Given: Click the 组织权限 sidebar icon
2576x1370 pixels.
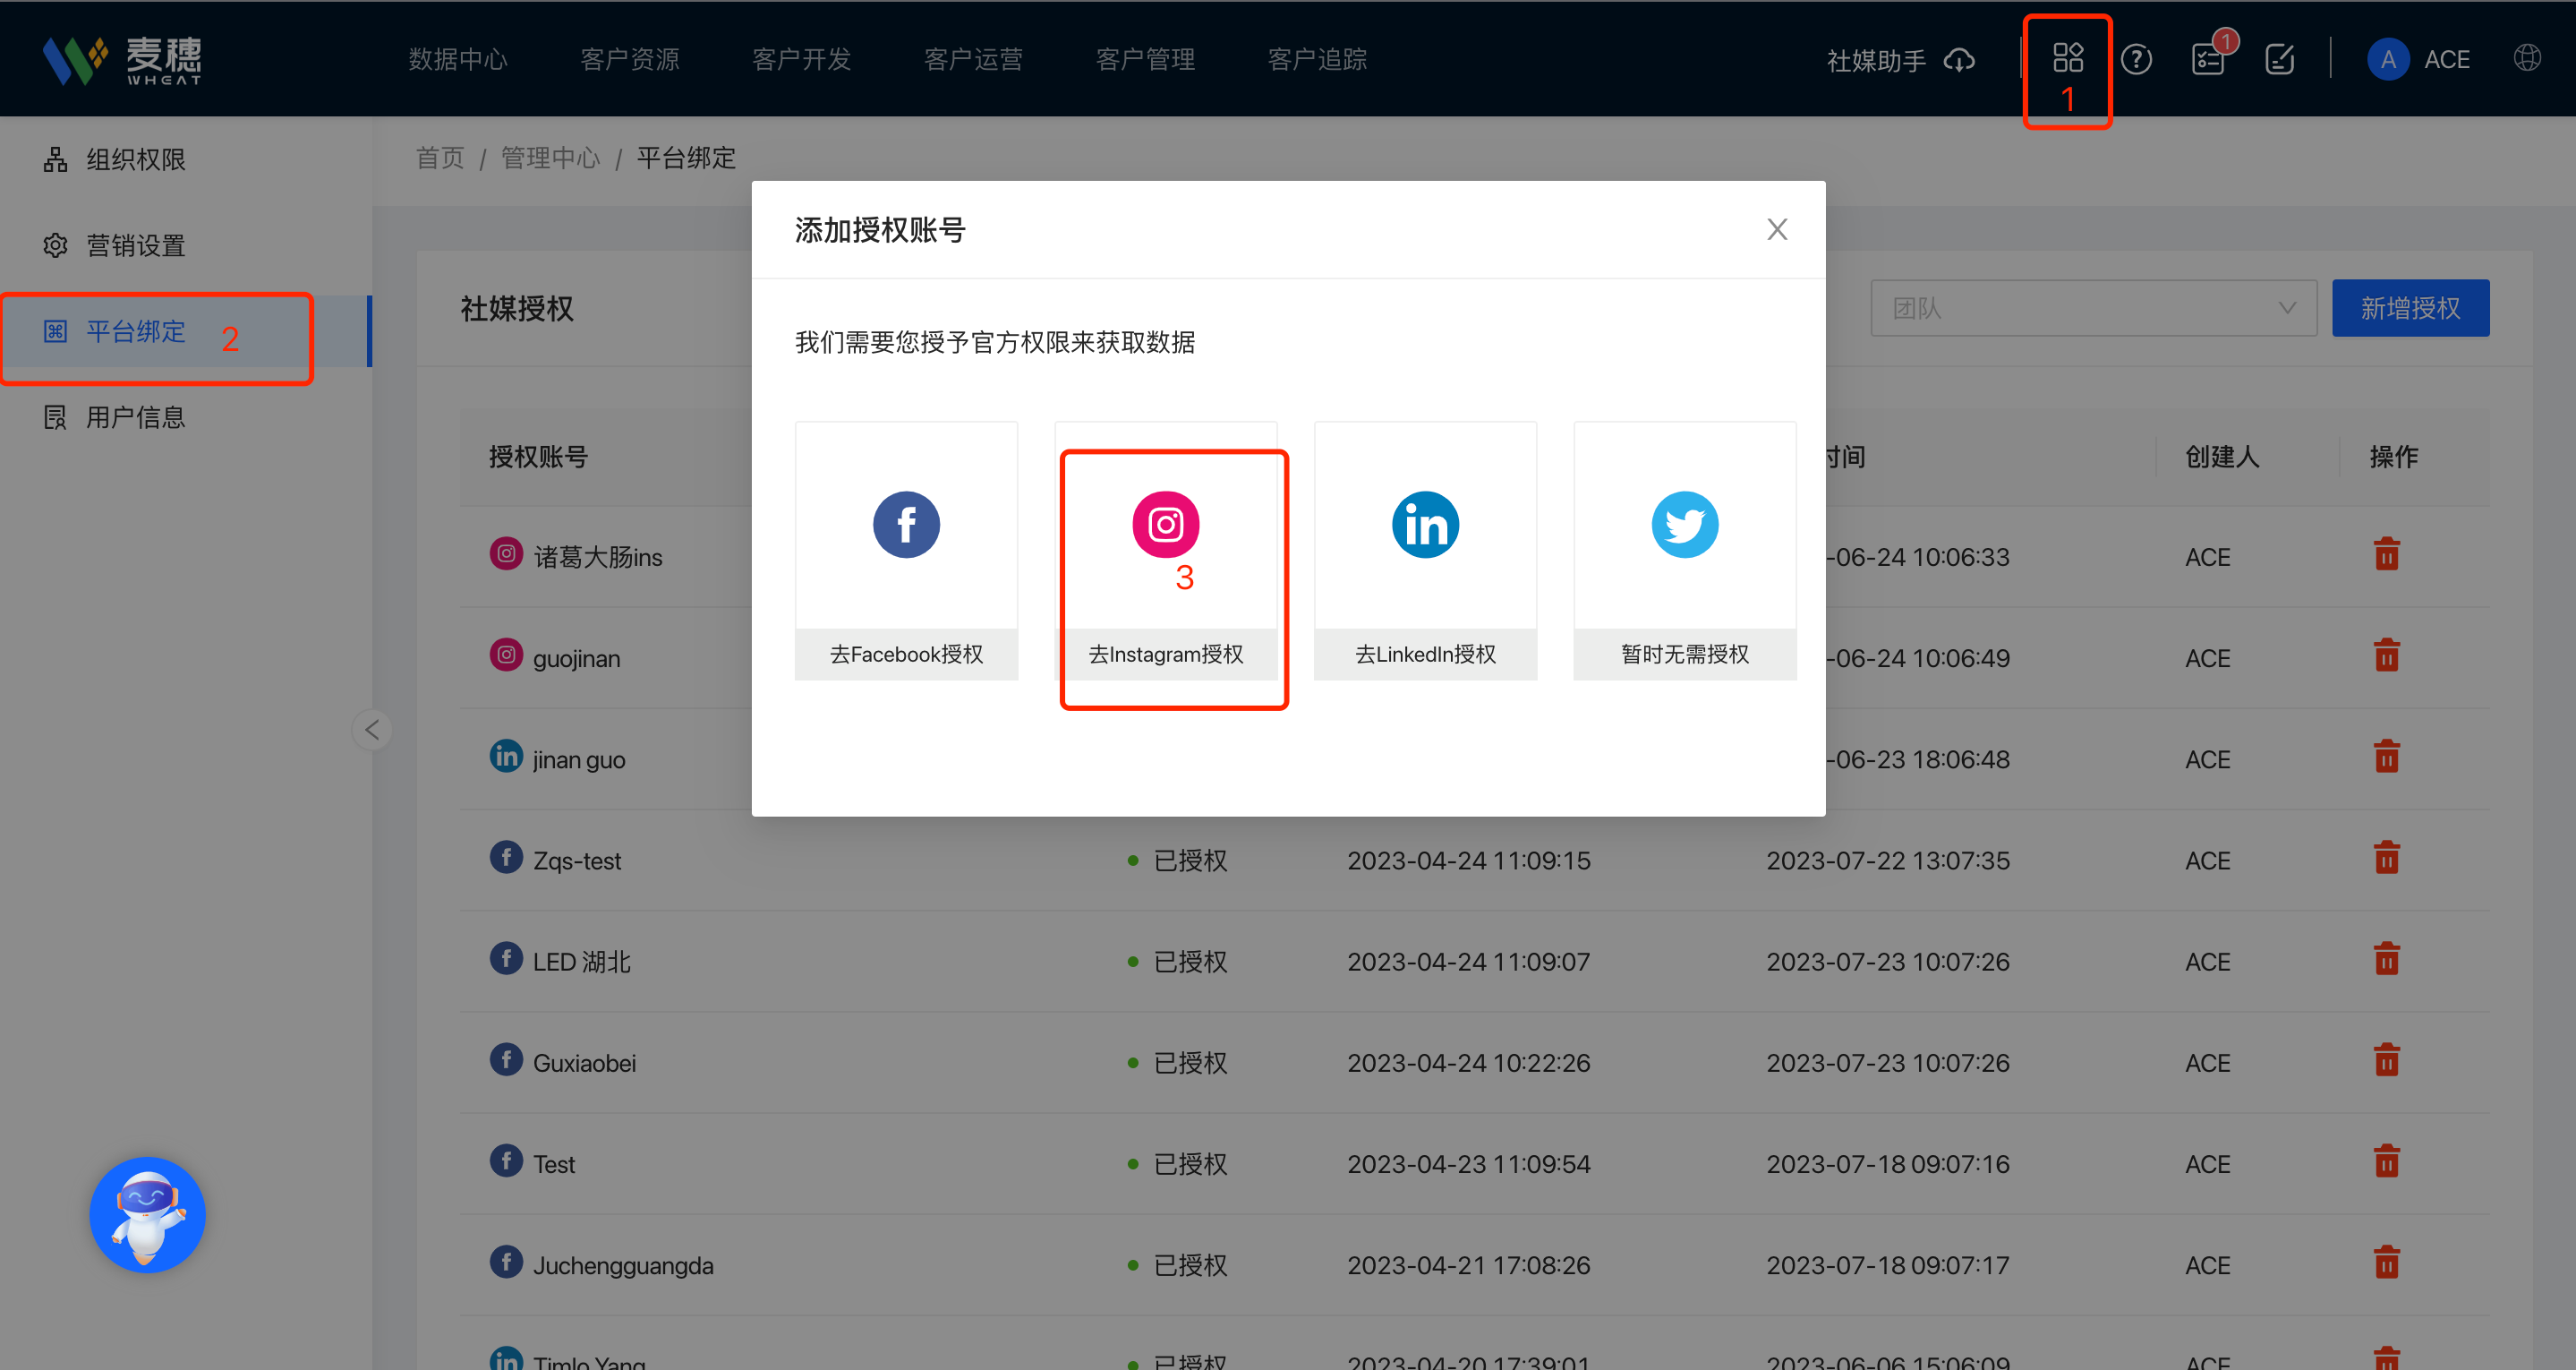Looking at the screenshot, I should (55, 159).
